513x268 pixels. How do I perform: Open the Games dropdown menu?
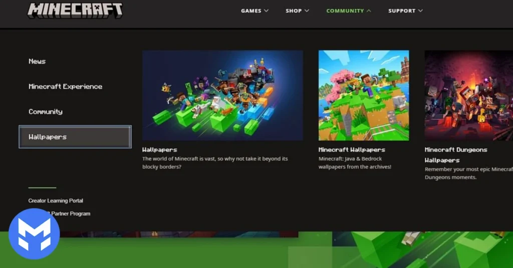tap(254, 11)
